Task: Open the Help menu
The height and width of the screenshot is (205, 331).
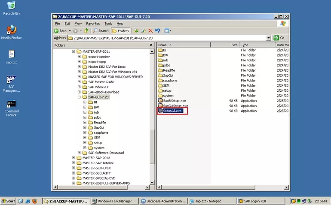Action: (120, 24)
